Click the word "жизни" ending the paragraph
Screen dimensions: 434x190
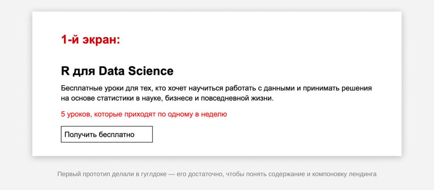[264, 98]
